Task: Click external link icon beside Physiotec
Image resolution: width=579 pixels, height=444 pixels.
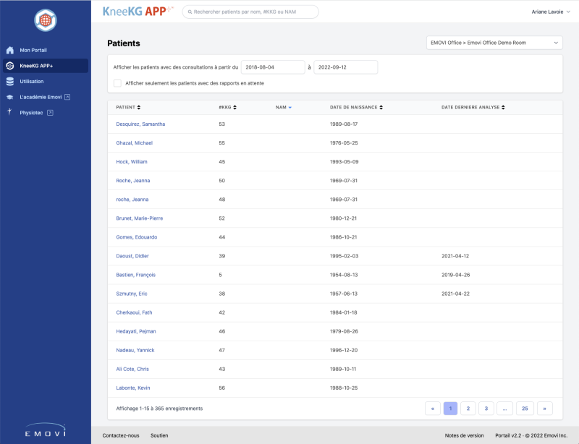Action: pyautogui.click(x=50, y=113)
